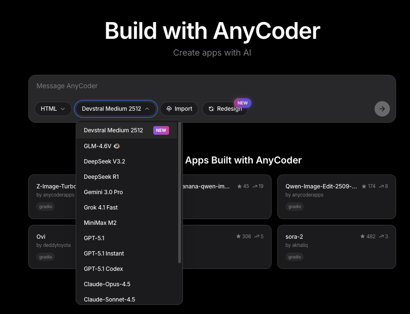Click the gradio tag on the sora-2 card
Image resolution: width=410 pixels, height=314 pixels.
[295, 256]
